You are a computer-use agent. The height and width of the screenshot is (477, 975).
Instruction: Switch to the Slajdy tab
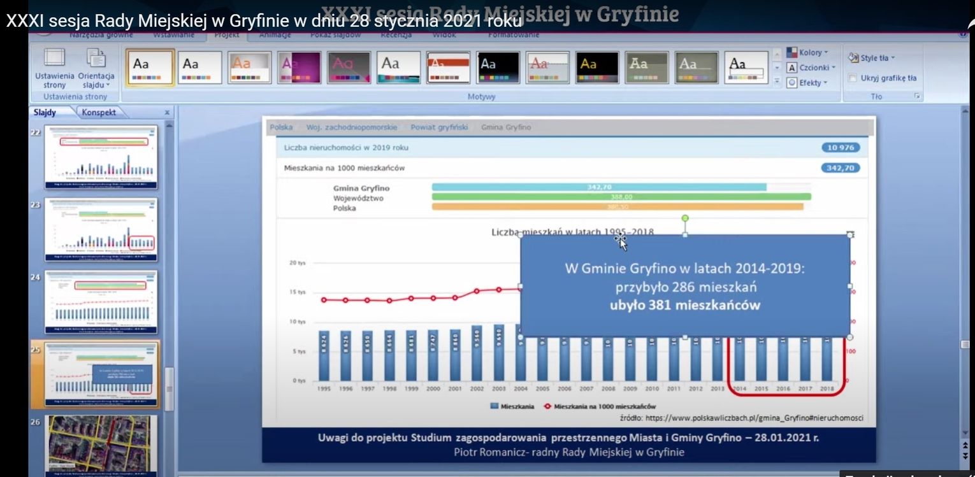tap(45, 112)
